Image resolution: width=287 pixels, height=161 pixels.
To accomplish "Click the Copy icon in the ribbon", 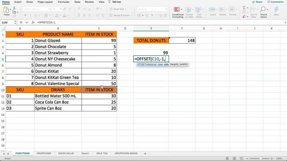I will pyautogui.click(x=14, y=12).
